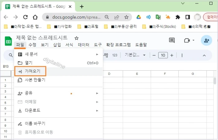Open the 도움말 menu
Image resolution: width=218 pixels, height=140 pixels.
pyautogui.click(x=141, y=45)
